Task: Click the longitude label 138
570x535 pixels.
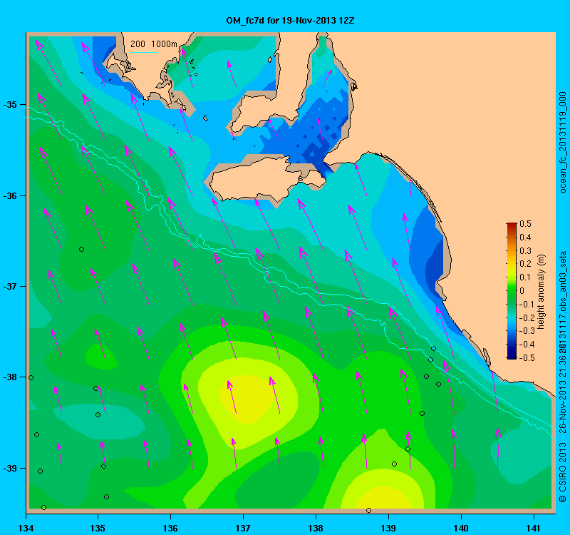Action: [316, 528]
